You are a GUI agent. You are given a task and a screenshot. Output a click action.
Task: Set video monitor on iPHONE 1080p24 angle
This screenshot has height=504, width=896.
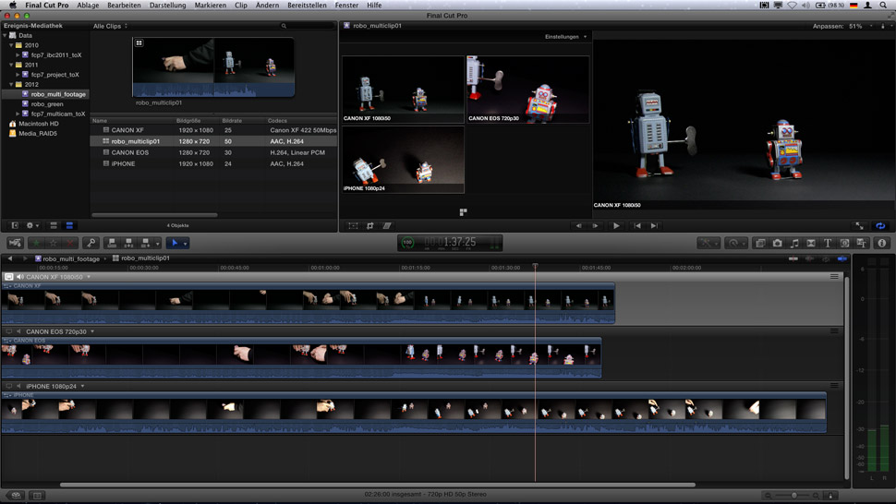coord(9,386)
